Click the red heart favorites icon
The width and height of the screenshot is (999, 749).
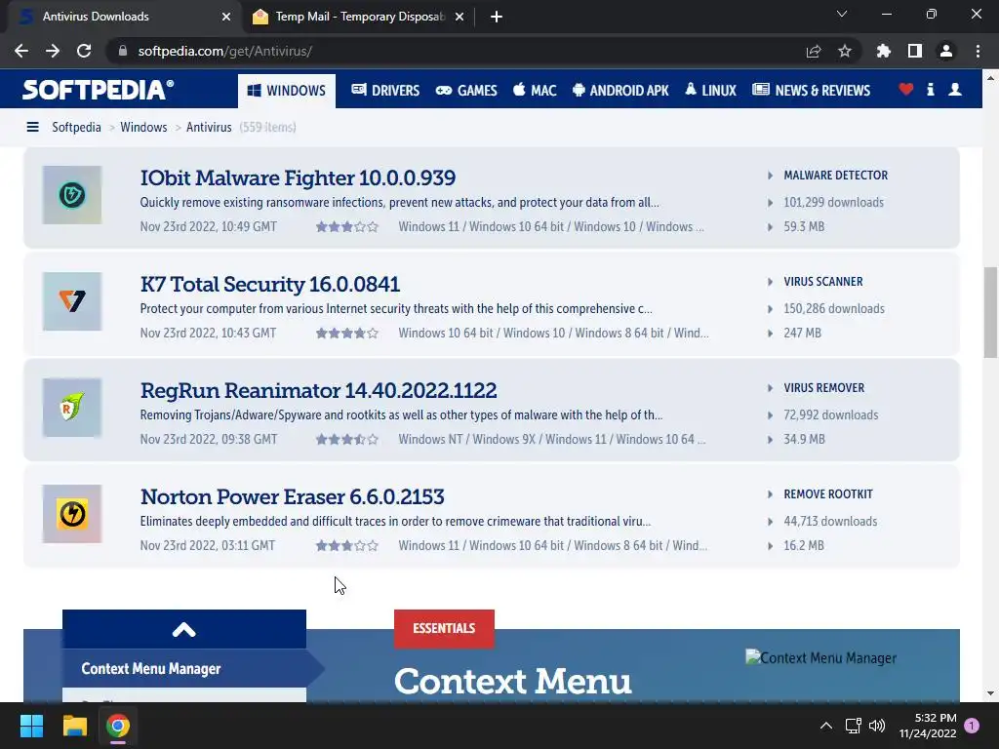906,89
